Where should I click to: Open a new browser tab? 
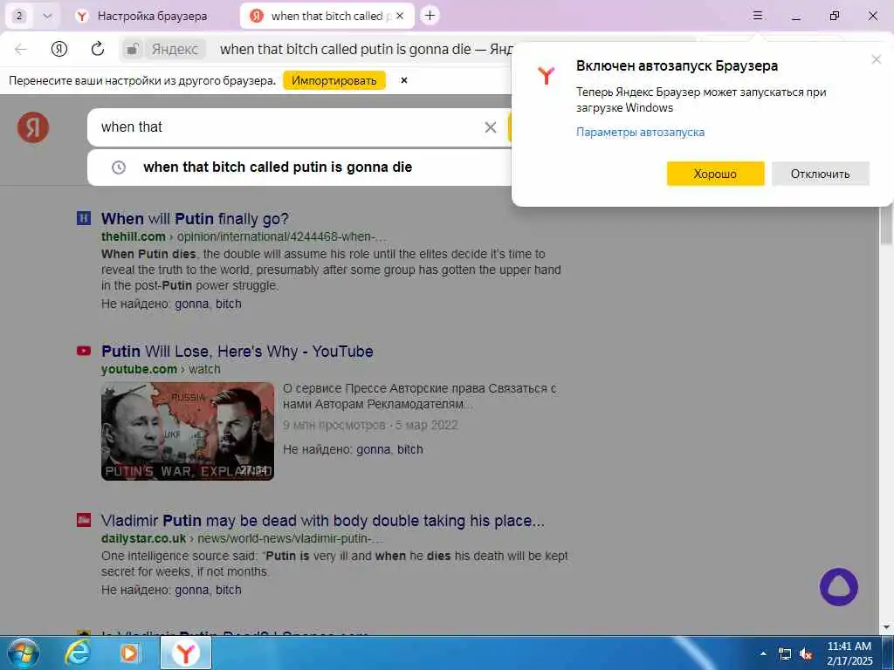[430, 16]
